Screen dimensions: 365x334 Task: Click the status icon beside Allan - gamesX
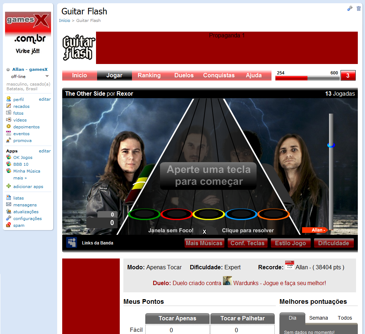(8, 70)
